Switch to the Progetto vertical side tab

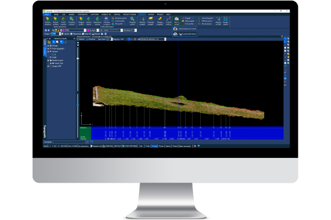click(x=45, y=51)
